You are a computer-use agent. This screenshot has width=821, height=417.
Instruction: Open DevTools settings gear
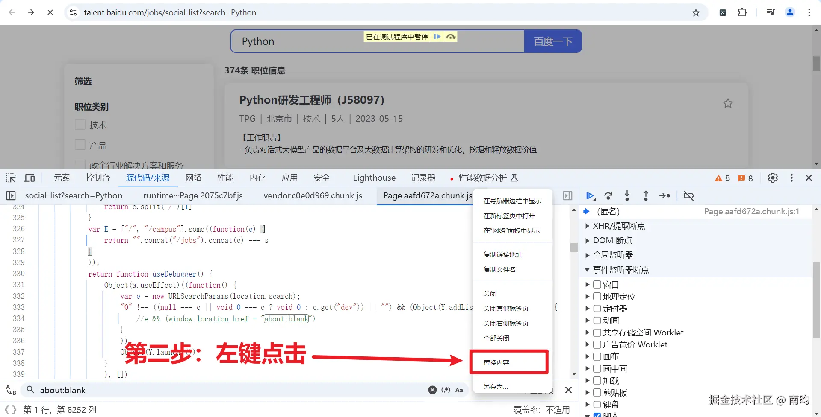(x=773, y=178)
